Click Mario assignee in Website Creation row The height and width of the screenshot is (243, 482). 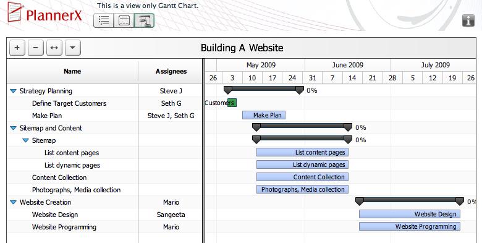coord(171,202)
